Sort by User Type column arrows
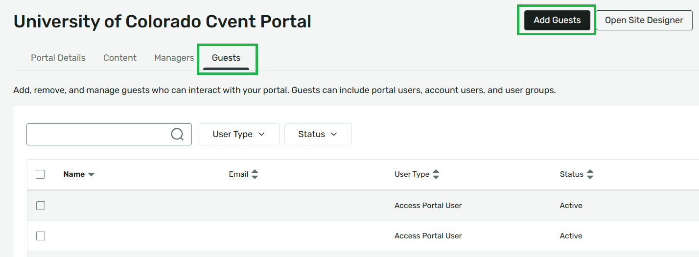The width and height of the screenshot is (699, 257). coord(436,174)
